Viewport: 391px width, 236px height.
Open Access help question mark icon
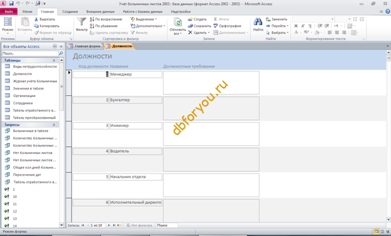point(388,11)
